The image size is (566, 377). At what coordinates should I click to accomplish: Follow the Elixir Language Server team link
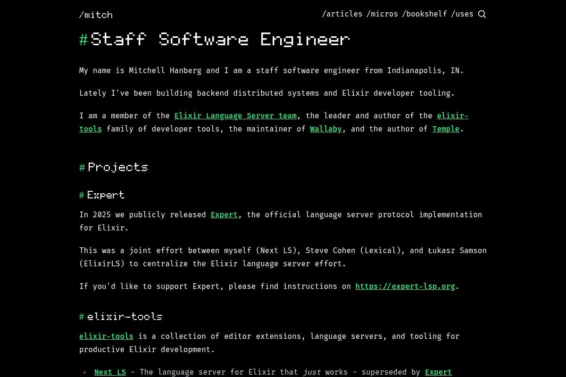pos(235,116)
